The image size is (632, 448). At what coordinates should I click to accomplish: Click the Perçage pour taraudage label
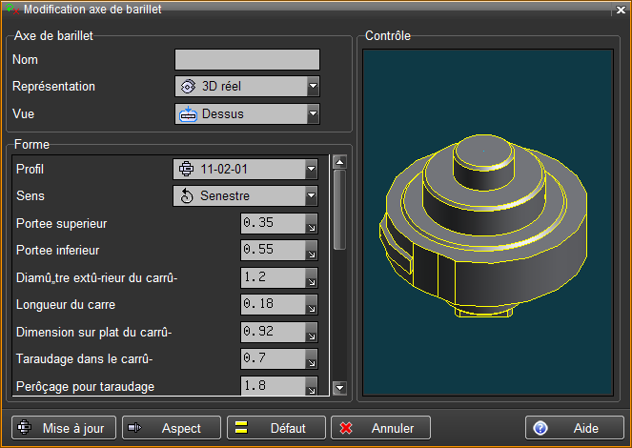click(85, 386)
